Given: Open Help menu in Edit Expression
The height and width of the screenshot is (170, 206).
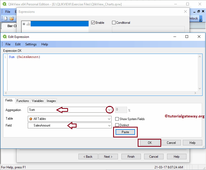Looking at the screenshot, I should [x=45, y=44].
